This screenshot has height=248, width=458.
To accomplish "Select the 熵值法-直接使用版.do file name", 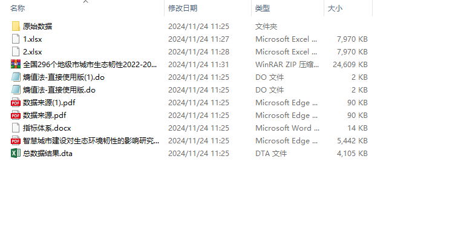I will [59, 90].
